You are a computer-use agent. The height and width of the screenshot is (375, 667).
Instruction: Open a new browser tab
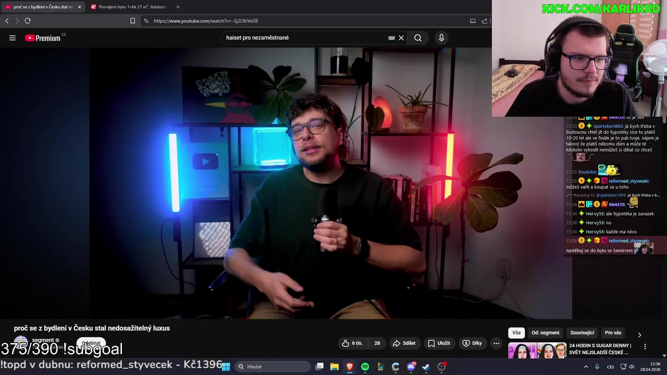point(178,7)
